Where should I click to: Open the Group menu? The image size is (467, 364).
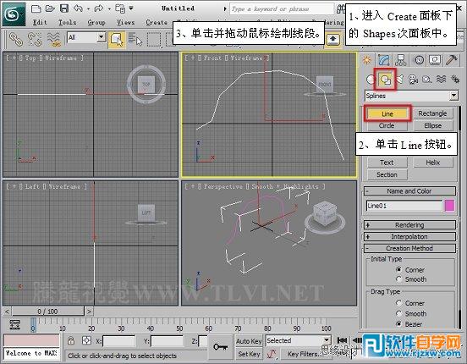point(96,22)
